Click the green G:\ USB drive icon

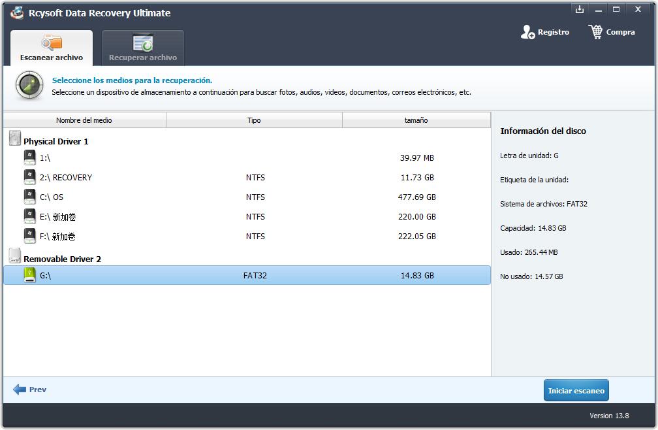click(x=30, y=275)
